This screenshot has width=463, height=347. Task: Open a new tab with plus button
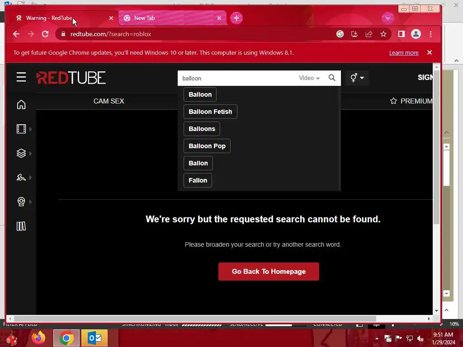[236, 18]
